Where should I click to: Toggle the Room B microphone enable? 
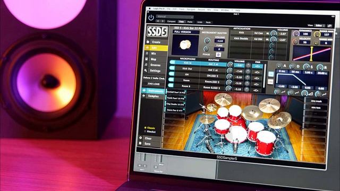(x=171, y=85)
